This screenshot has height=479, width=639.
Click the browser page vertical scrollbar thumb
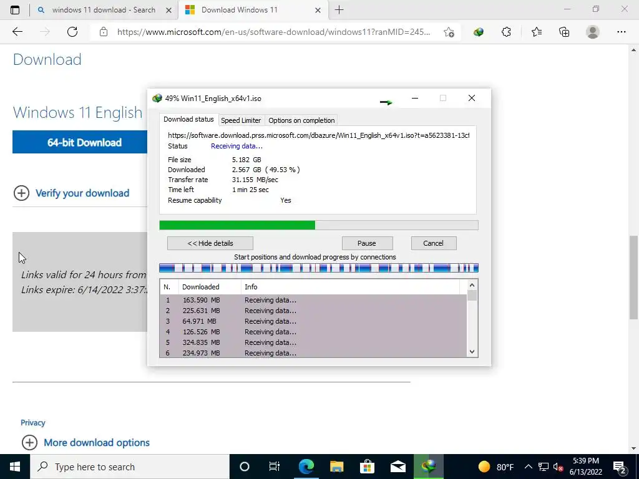click(634, 278)
